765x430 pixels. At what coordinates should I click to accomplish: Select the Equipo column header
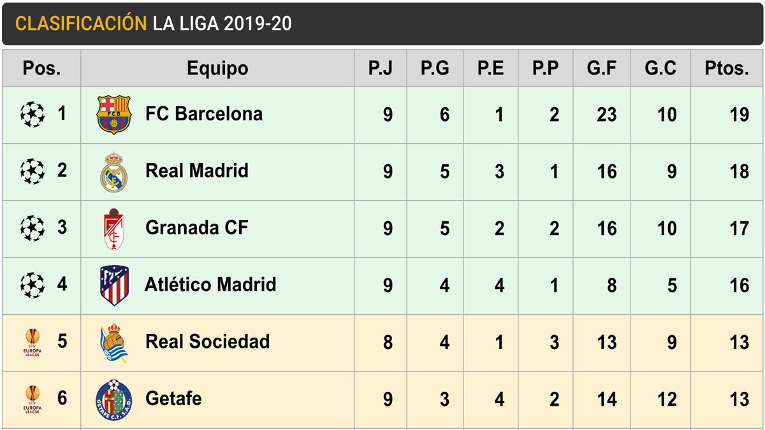tap(217, 68)
